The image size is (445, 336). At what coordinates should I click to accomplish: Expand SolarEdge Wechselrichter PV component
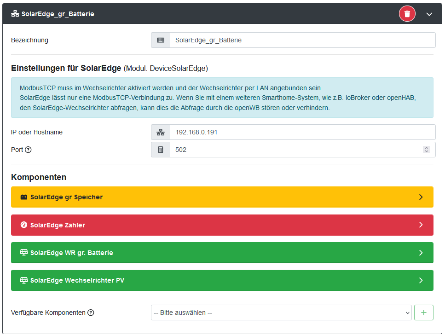(x=222, y=280)
